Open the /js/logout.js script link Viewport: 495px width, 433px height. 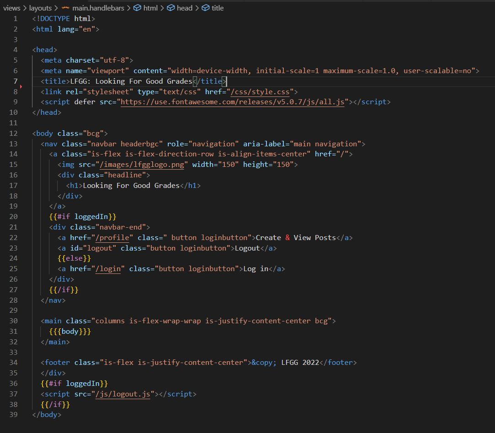tap(123, 394)
